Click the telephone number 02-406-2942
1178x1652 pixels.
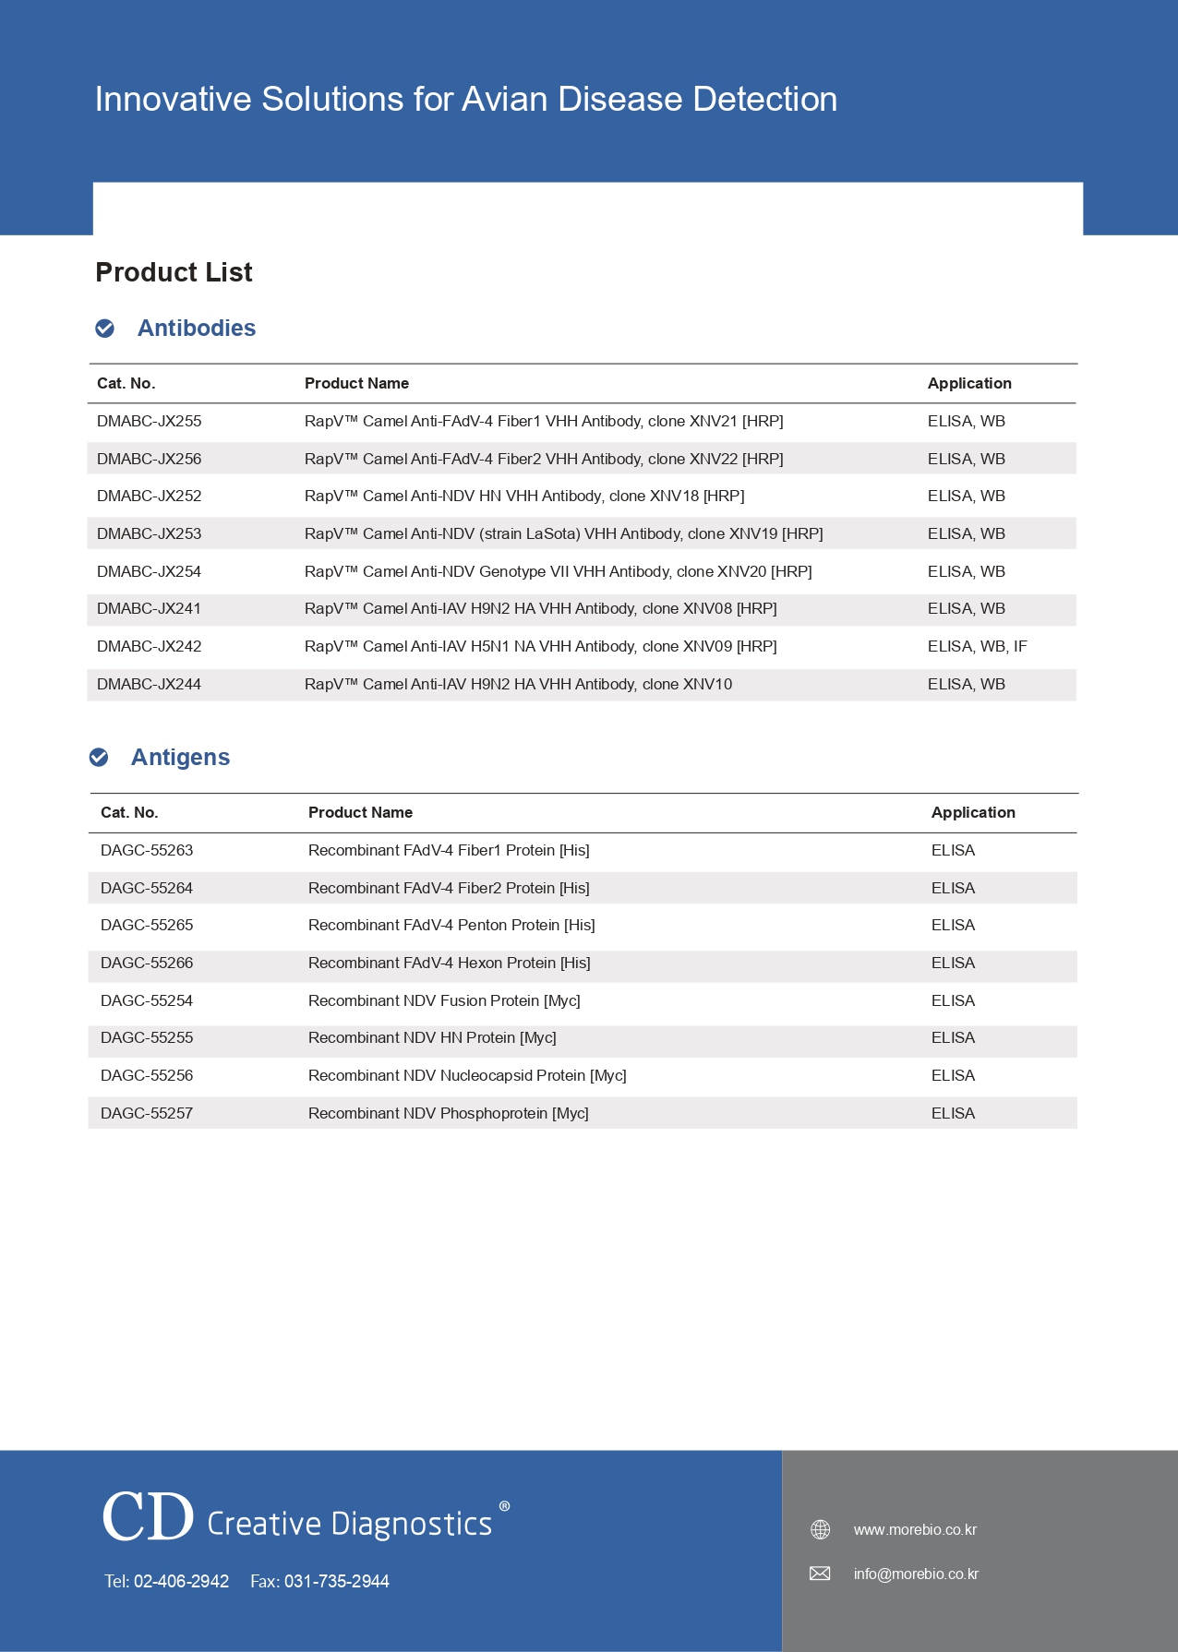[181, 1581]
